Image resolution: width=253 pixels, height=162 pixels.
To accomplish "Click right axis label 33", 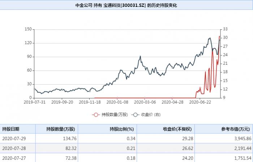I will pos(226,29).
